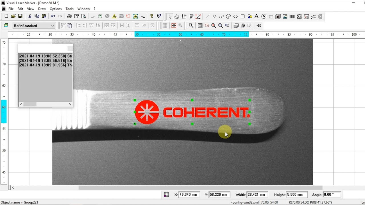This screenshot has width=365, height=205.
Task: Click the Help question mark icon
Action: pyautogui.click(x=152, y=16)
